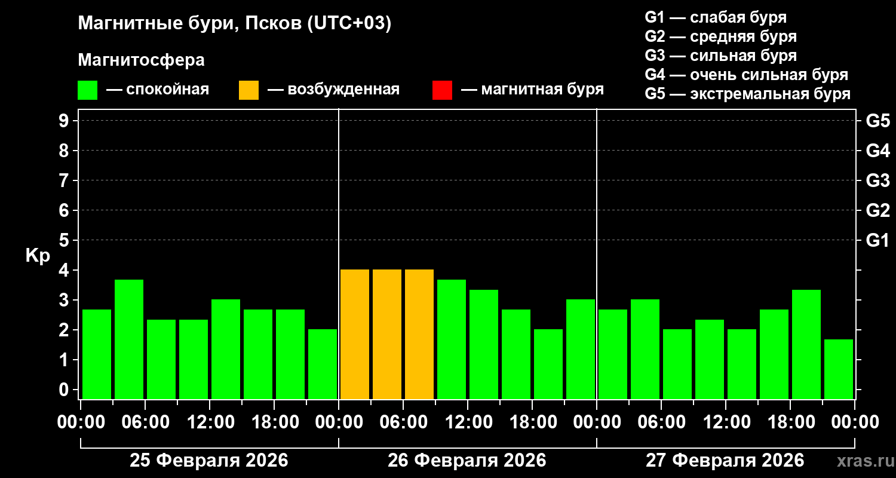
Task: Click '18:00' time label under 26 Февраля
Action: (x=532, y=422)
